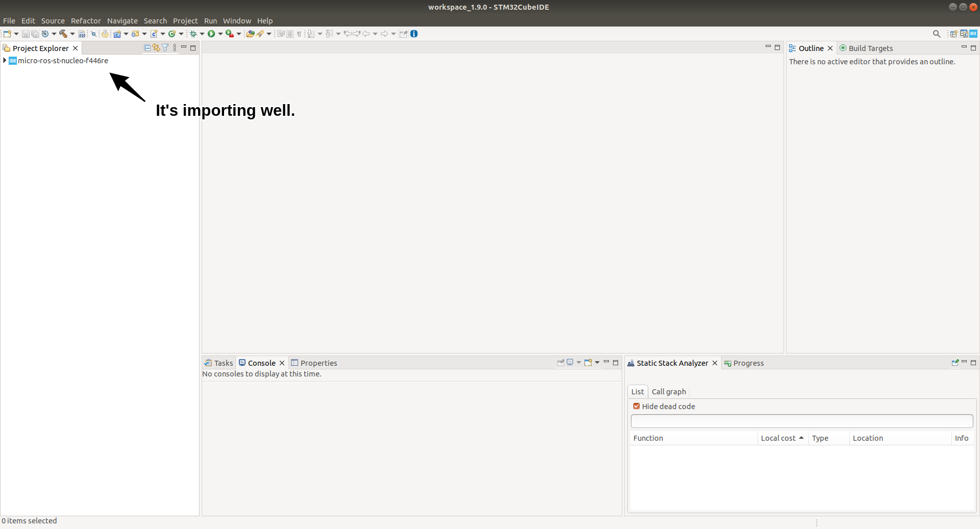The width and height of the screenshot is (980, 529).
Task: Sort by the Function column header
Action: click(694, 438)
